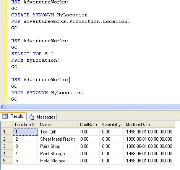Click the GO line after DROP SYNONYM
Screen dimensions: 180x170
point(14,99)
